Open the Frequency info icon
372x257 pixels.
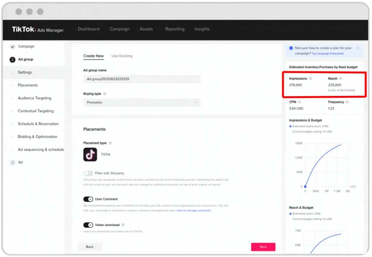pyautogui.click(x=347, y=102)
